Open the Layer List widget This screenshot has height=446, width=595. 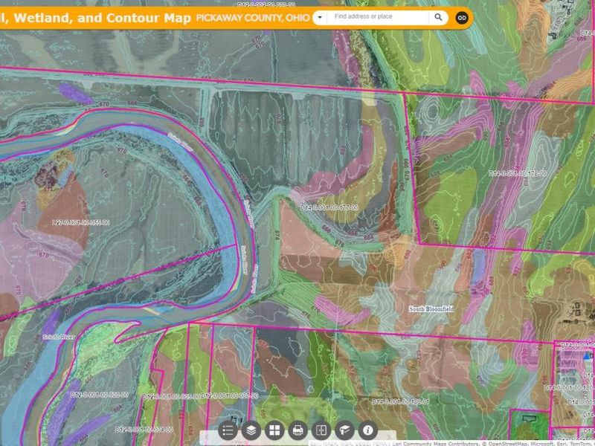251,430
